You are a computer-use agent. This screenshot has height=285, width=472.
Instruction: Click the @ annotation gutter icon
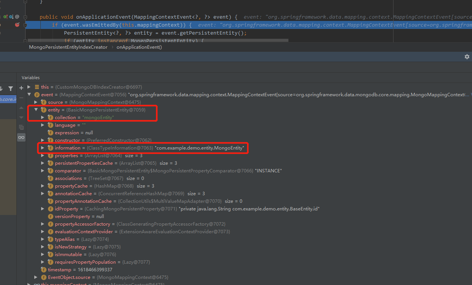tap(17, 17)
